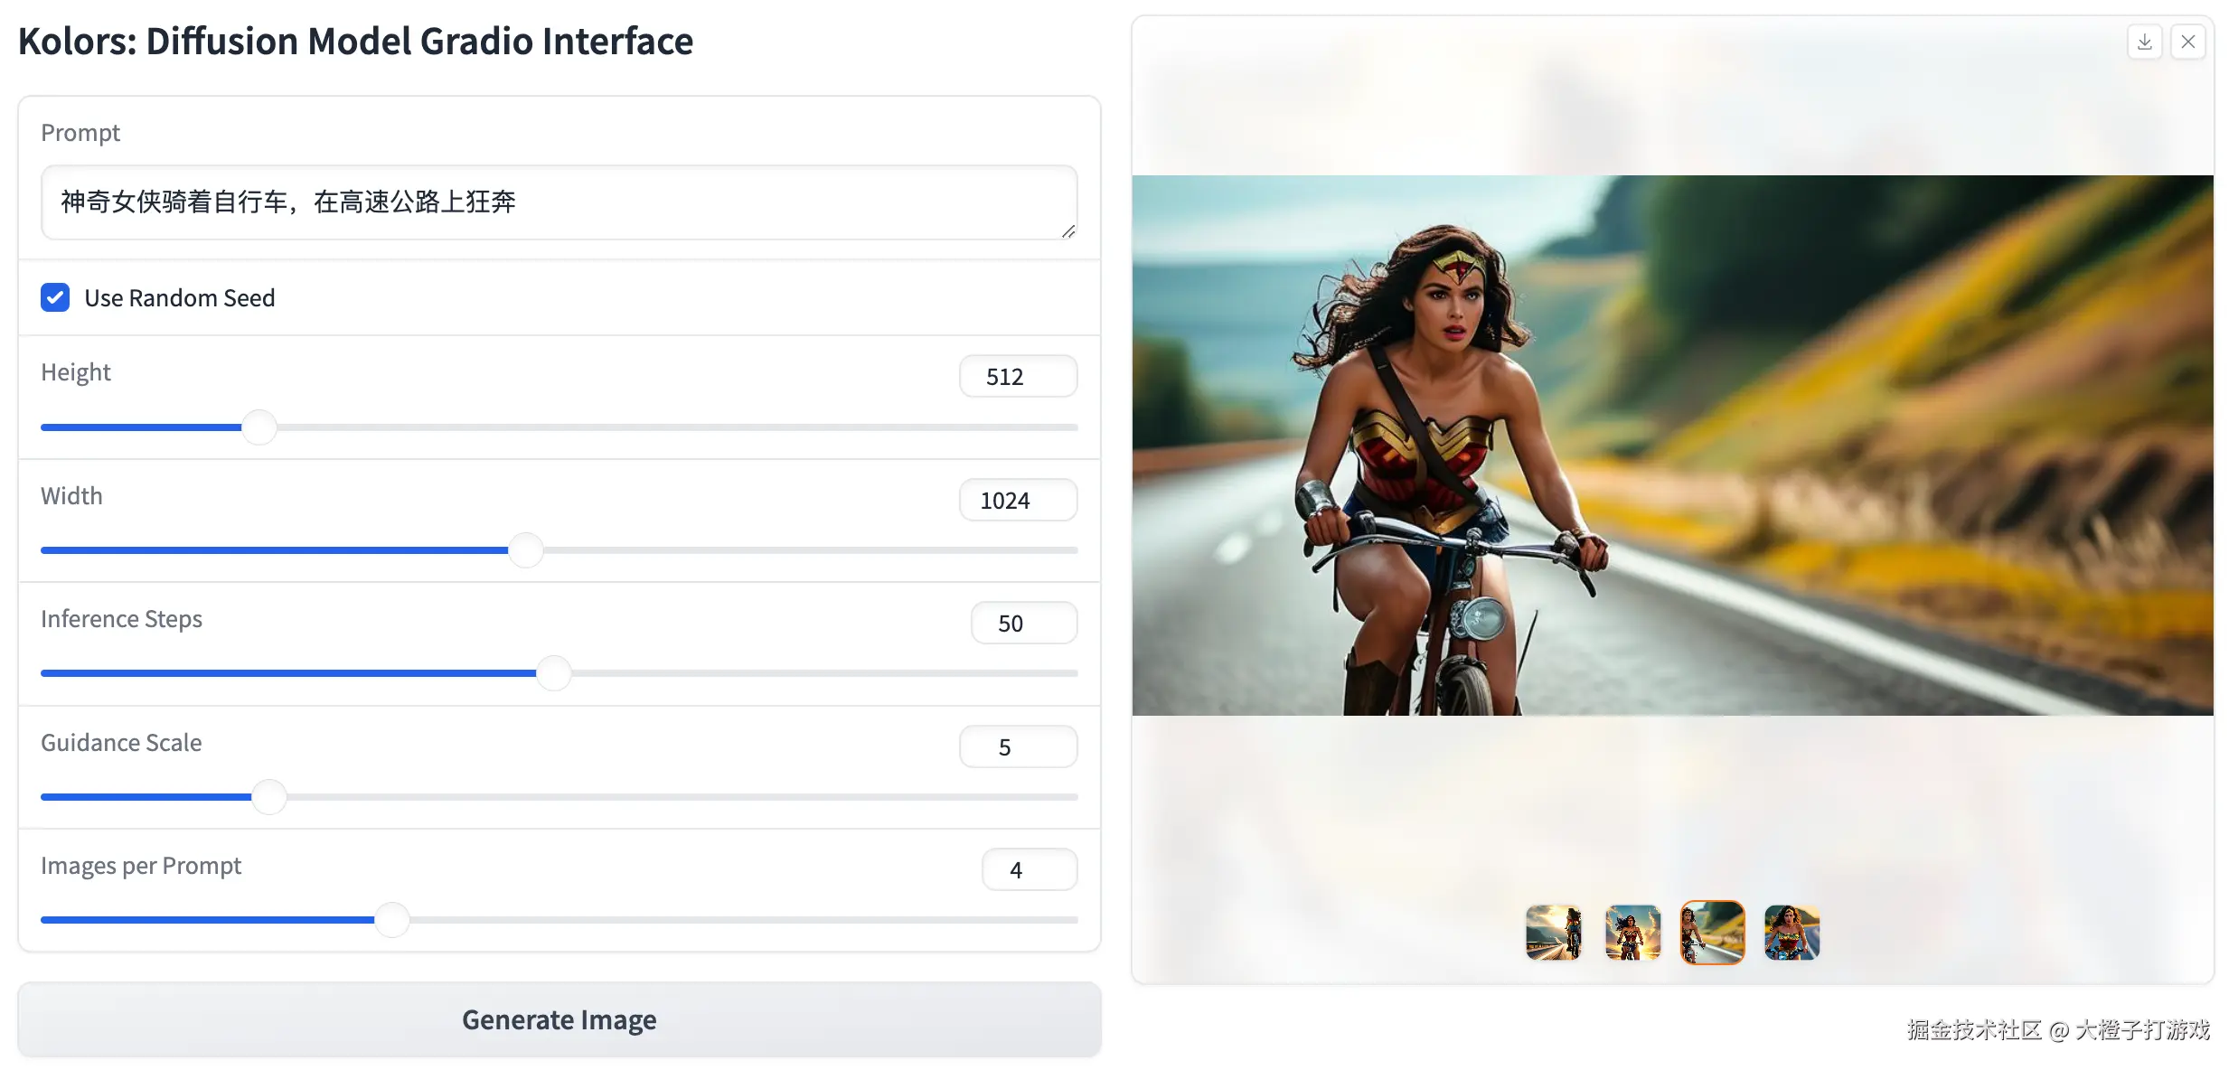Toggle the Use Random Seed checkbox

pos(55,297)
